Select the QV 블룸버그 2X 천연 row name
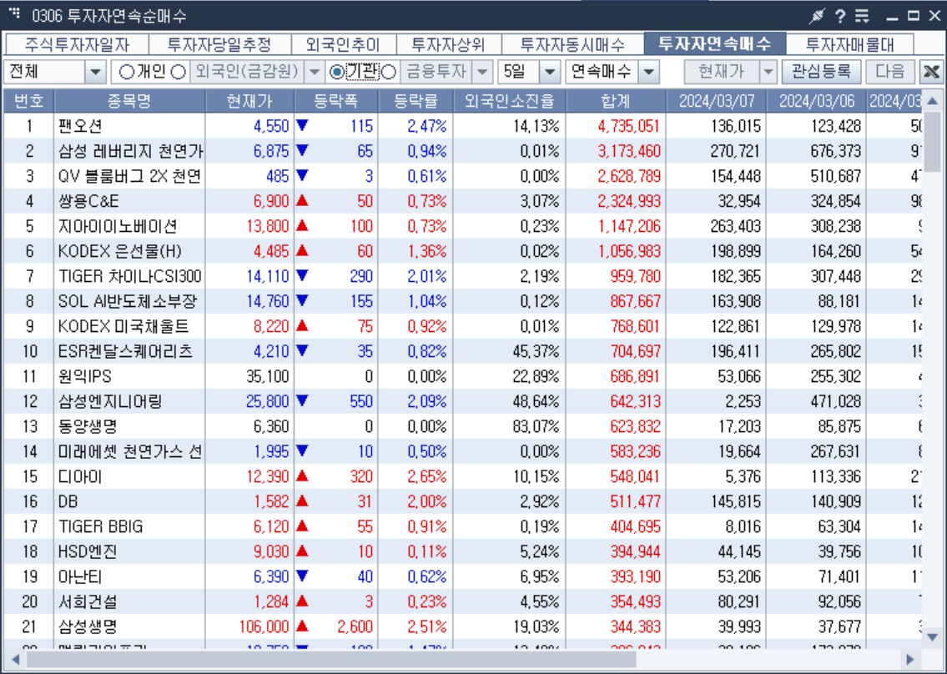The image size is (947, 674). (x=129, y=176)
